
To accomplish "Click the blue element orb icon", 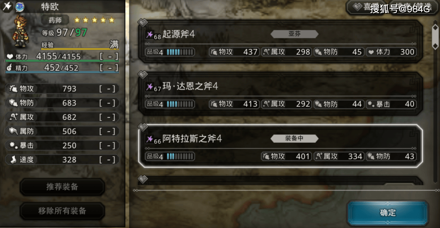I will tap(20, 7).
